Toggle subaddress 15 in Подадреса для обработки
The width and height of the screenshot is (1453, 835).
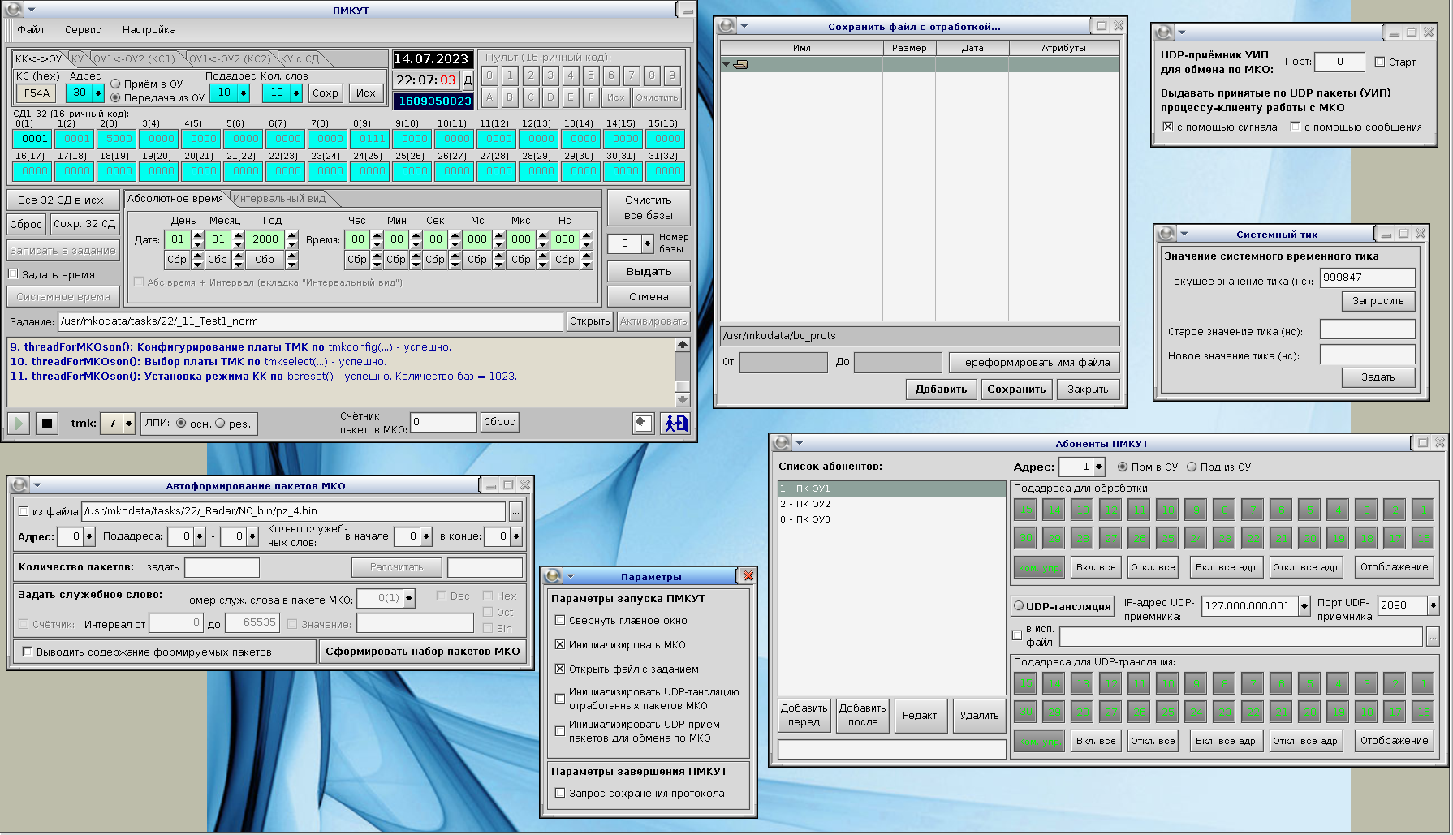pyautogui.click(x=1025, y=510)
